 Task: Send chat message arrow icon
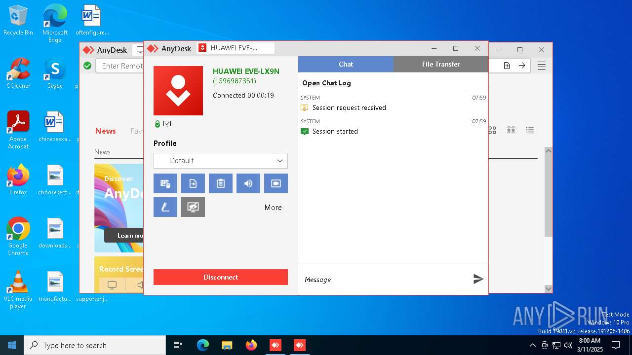(478, 279)
